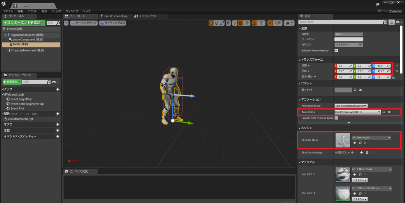Select the CharacterMovement component
Image resolution: width=405 pixels, height=203 pixels.
[25, 51]
